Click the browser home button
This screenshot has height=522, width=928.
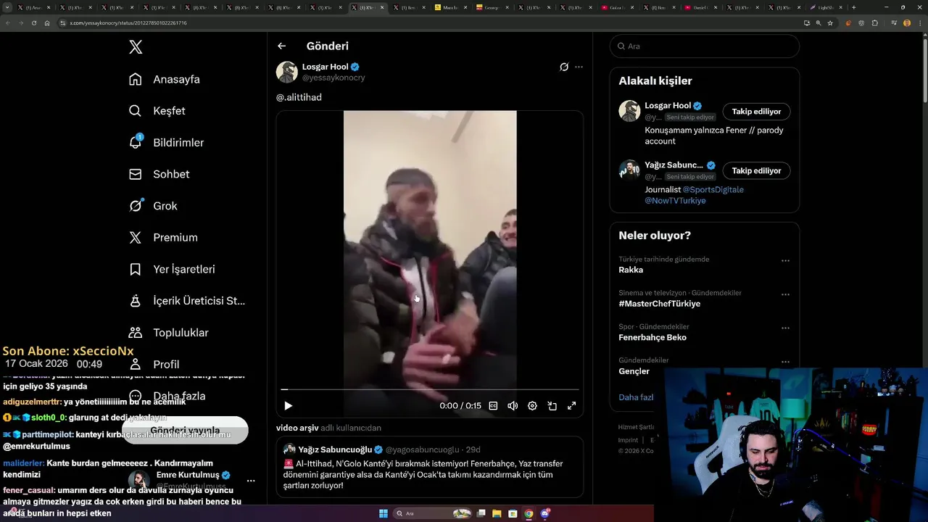click(47, 22)
